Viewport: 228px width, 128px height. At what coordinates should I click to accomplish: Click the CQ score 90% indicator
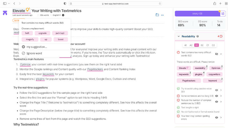tap(203, 23)
